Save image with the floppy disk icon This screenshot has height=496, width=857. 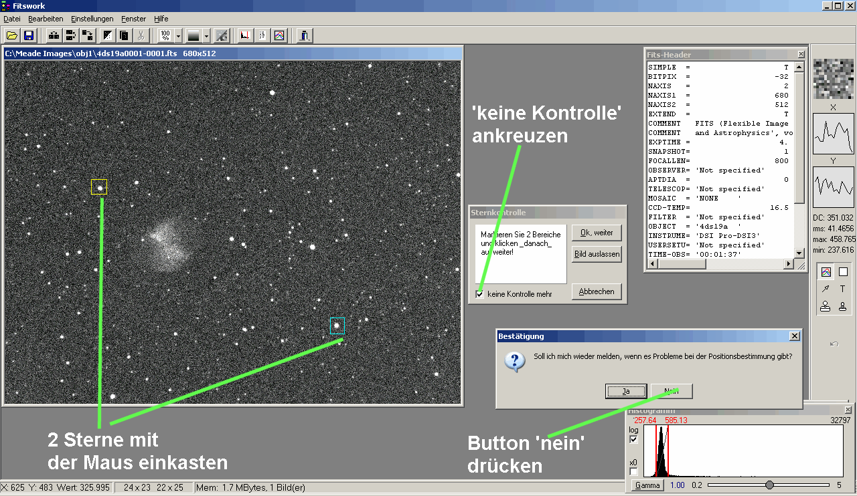(x=29, y=35)
